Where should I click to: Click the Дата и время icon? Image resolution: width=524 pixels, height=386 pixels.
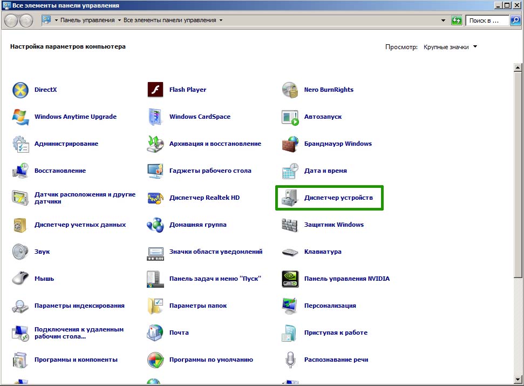[x=290, y=171]
